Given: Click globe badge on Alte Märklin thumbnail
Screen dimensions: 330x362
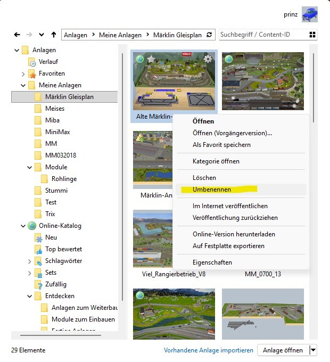Looking at the screenshot, I should click(140, 59).
